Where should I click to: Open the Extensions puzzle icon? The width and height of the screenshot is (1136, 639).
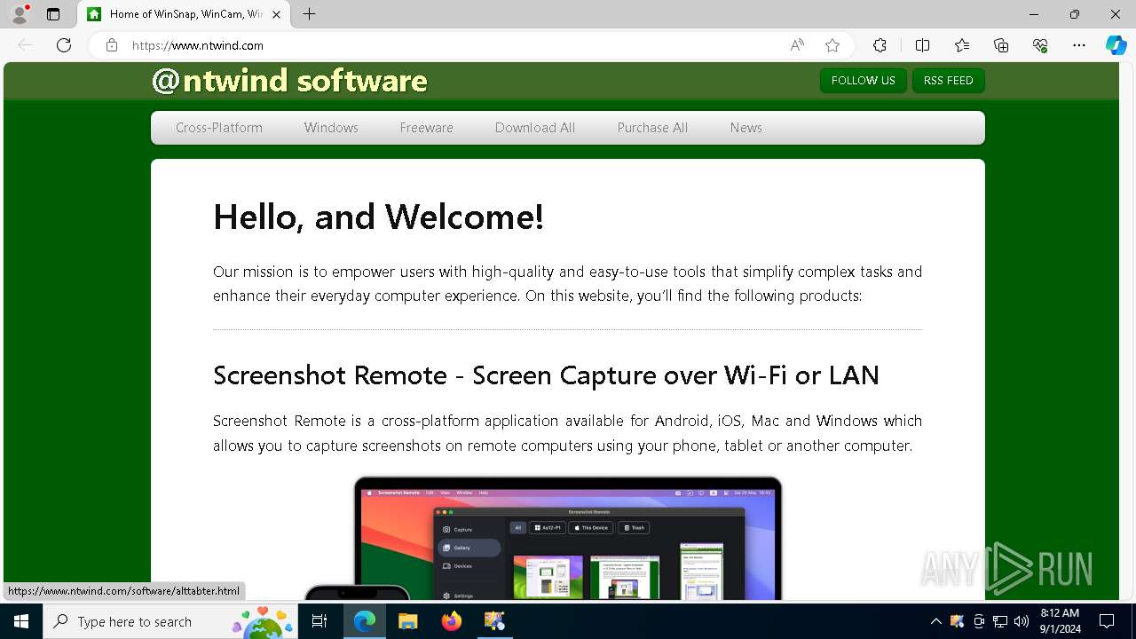[880, 45]
